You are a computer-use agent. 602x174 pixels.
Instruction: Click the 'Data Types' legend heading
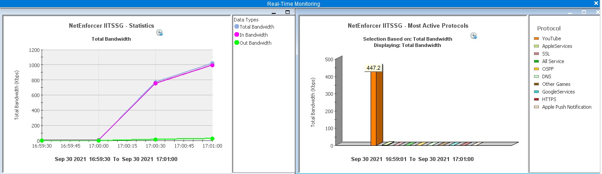click(x=246, y=20)
